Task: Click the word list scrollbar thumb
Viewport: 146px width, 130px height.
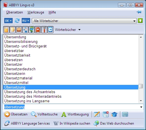Action: (141, 86)
